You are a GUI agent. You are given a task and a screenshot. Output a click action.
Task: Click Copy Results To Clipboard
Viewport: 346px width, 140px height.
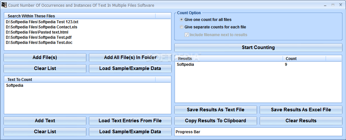coord(216,121)
